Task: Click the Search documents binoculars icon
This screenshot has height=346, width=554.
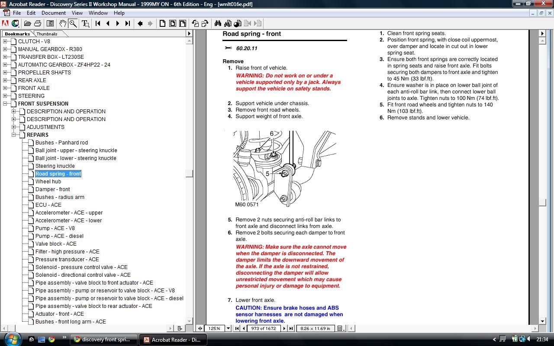Action: tap(228, 23)
